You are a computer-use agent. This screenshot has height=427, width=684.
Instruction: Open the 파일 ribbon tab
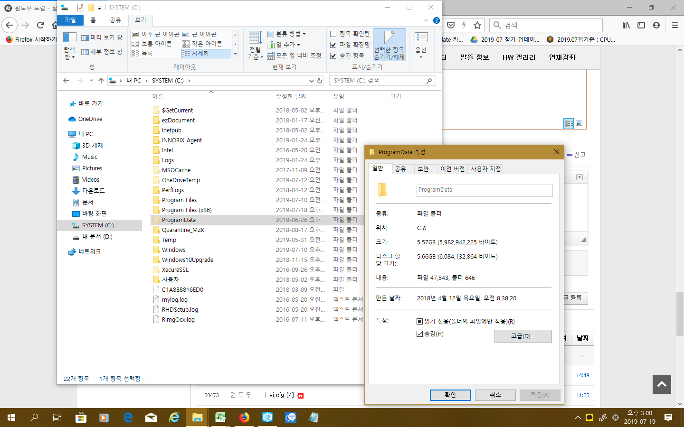[x=70, y=20]
